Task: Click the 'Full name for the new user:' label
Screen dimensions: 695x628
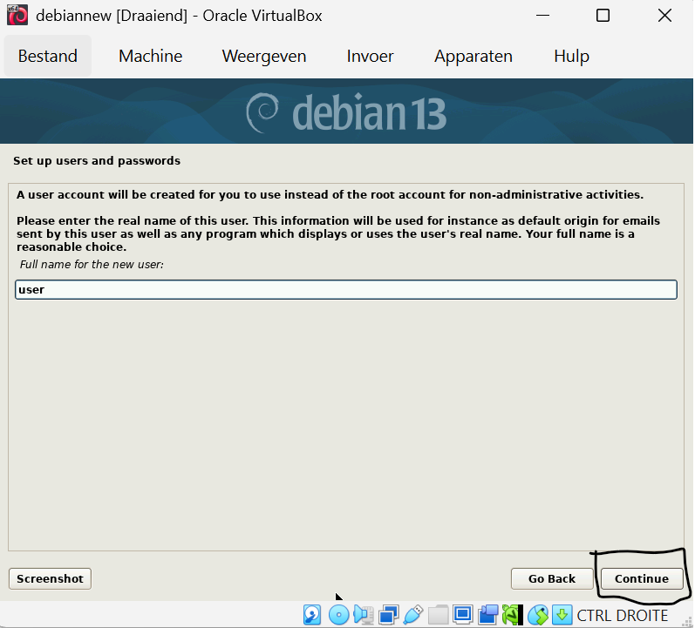Action: (92, 265)
